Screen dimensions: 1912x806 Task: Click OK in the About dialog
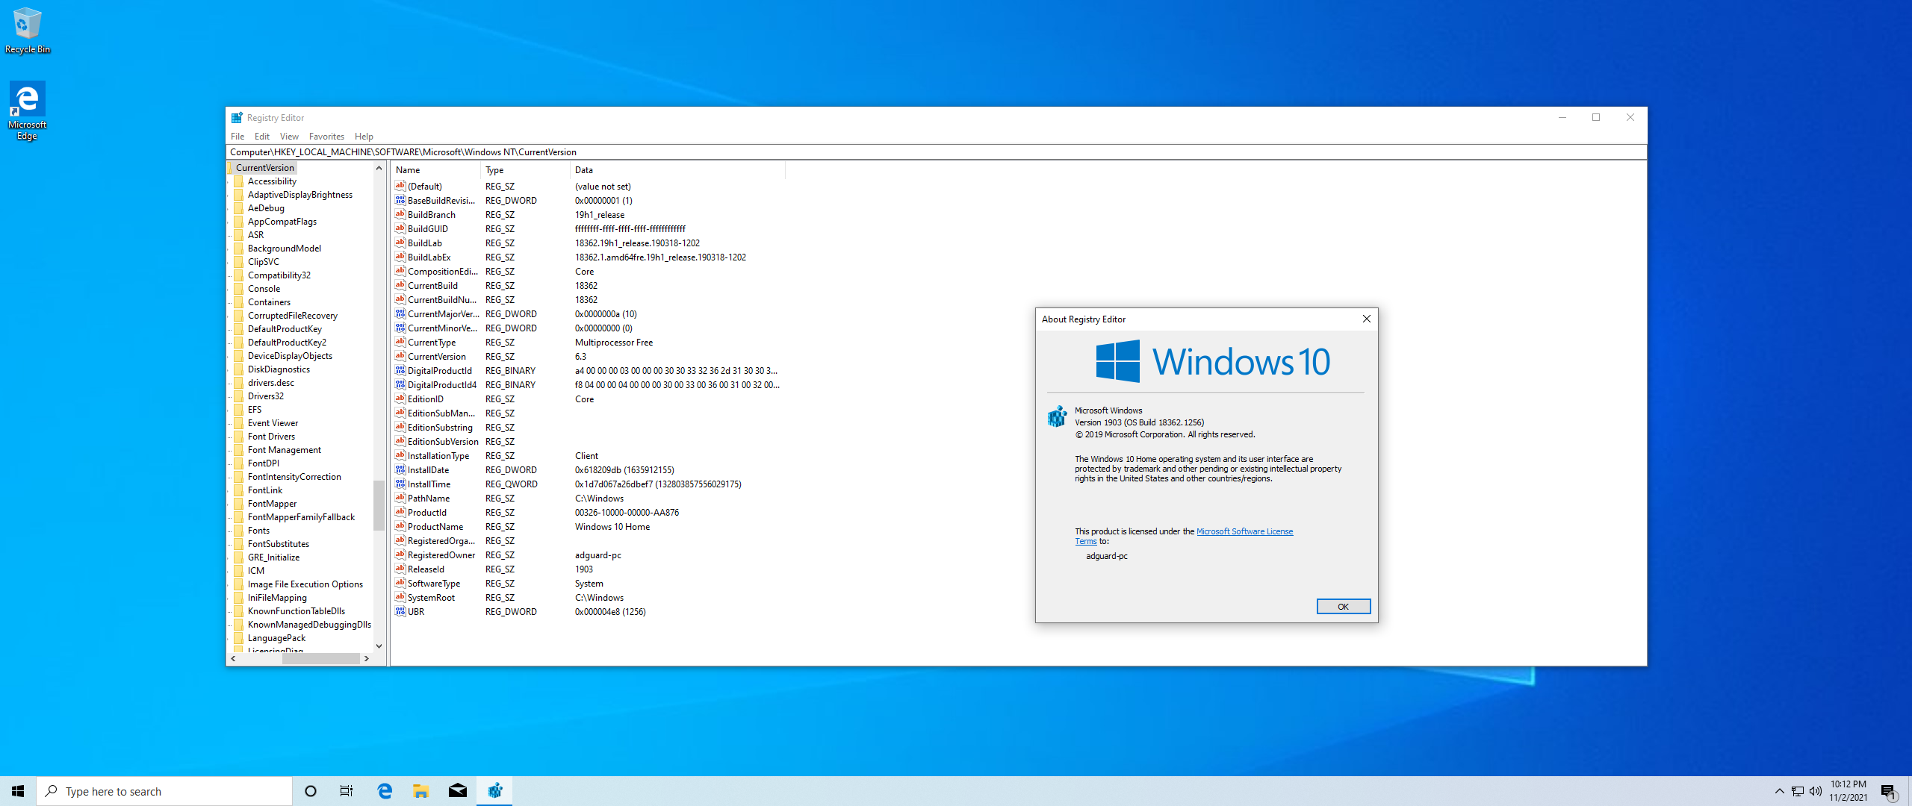[1343, 606]
